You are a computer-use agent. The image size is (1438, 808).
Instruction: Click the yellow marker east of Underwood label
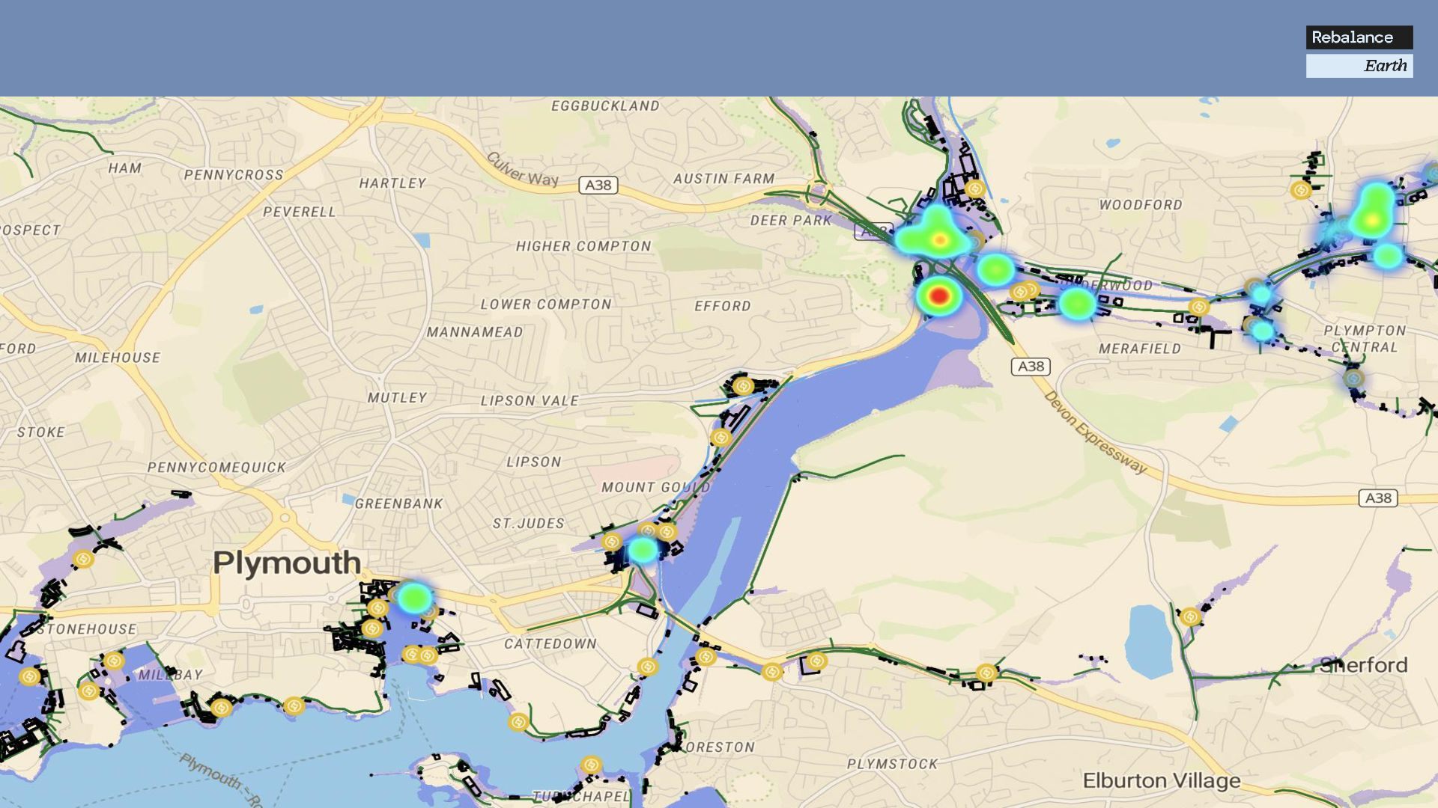pyautogui.click(x=1198, y=307)
